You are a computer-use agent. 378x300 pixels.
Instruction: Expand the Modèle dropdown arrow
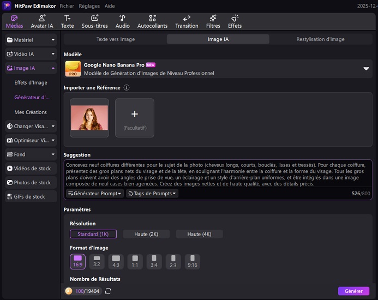click(367, 69)
